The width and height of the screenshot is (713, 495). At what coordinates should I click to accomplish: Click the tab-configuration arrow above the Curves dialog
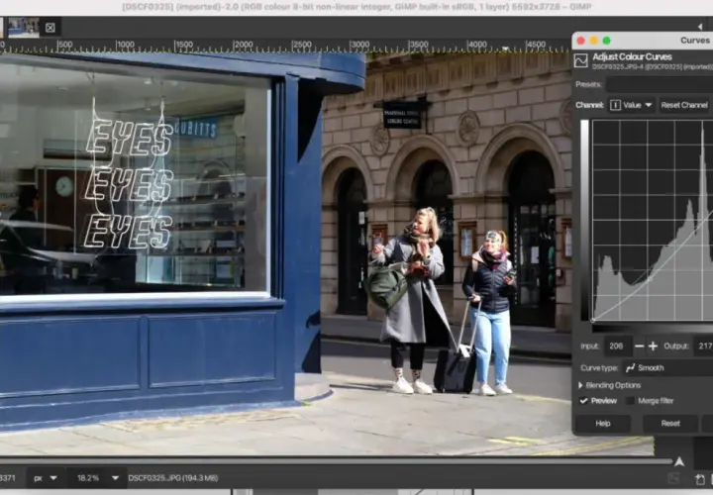tap(700, 26)
